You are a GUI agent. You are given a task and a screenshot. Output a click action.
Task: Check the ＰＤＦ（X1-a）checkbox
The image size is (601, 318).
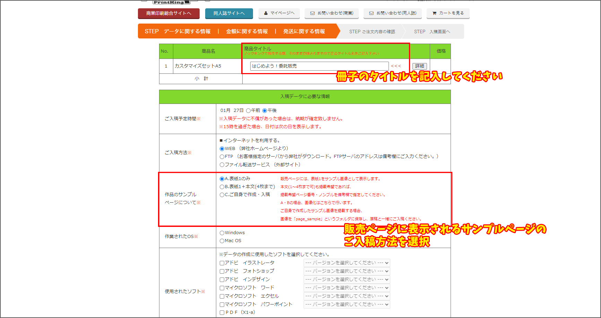[222, 312]
